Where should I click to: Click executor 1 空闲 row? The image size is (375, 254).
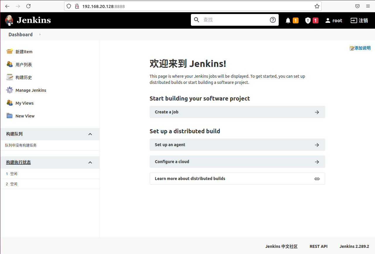[50, 174]
